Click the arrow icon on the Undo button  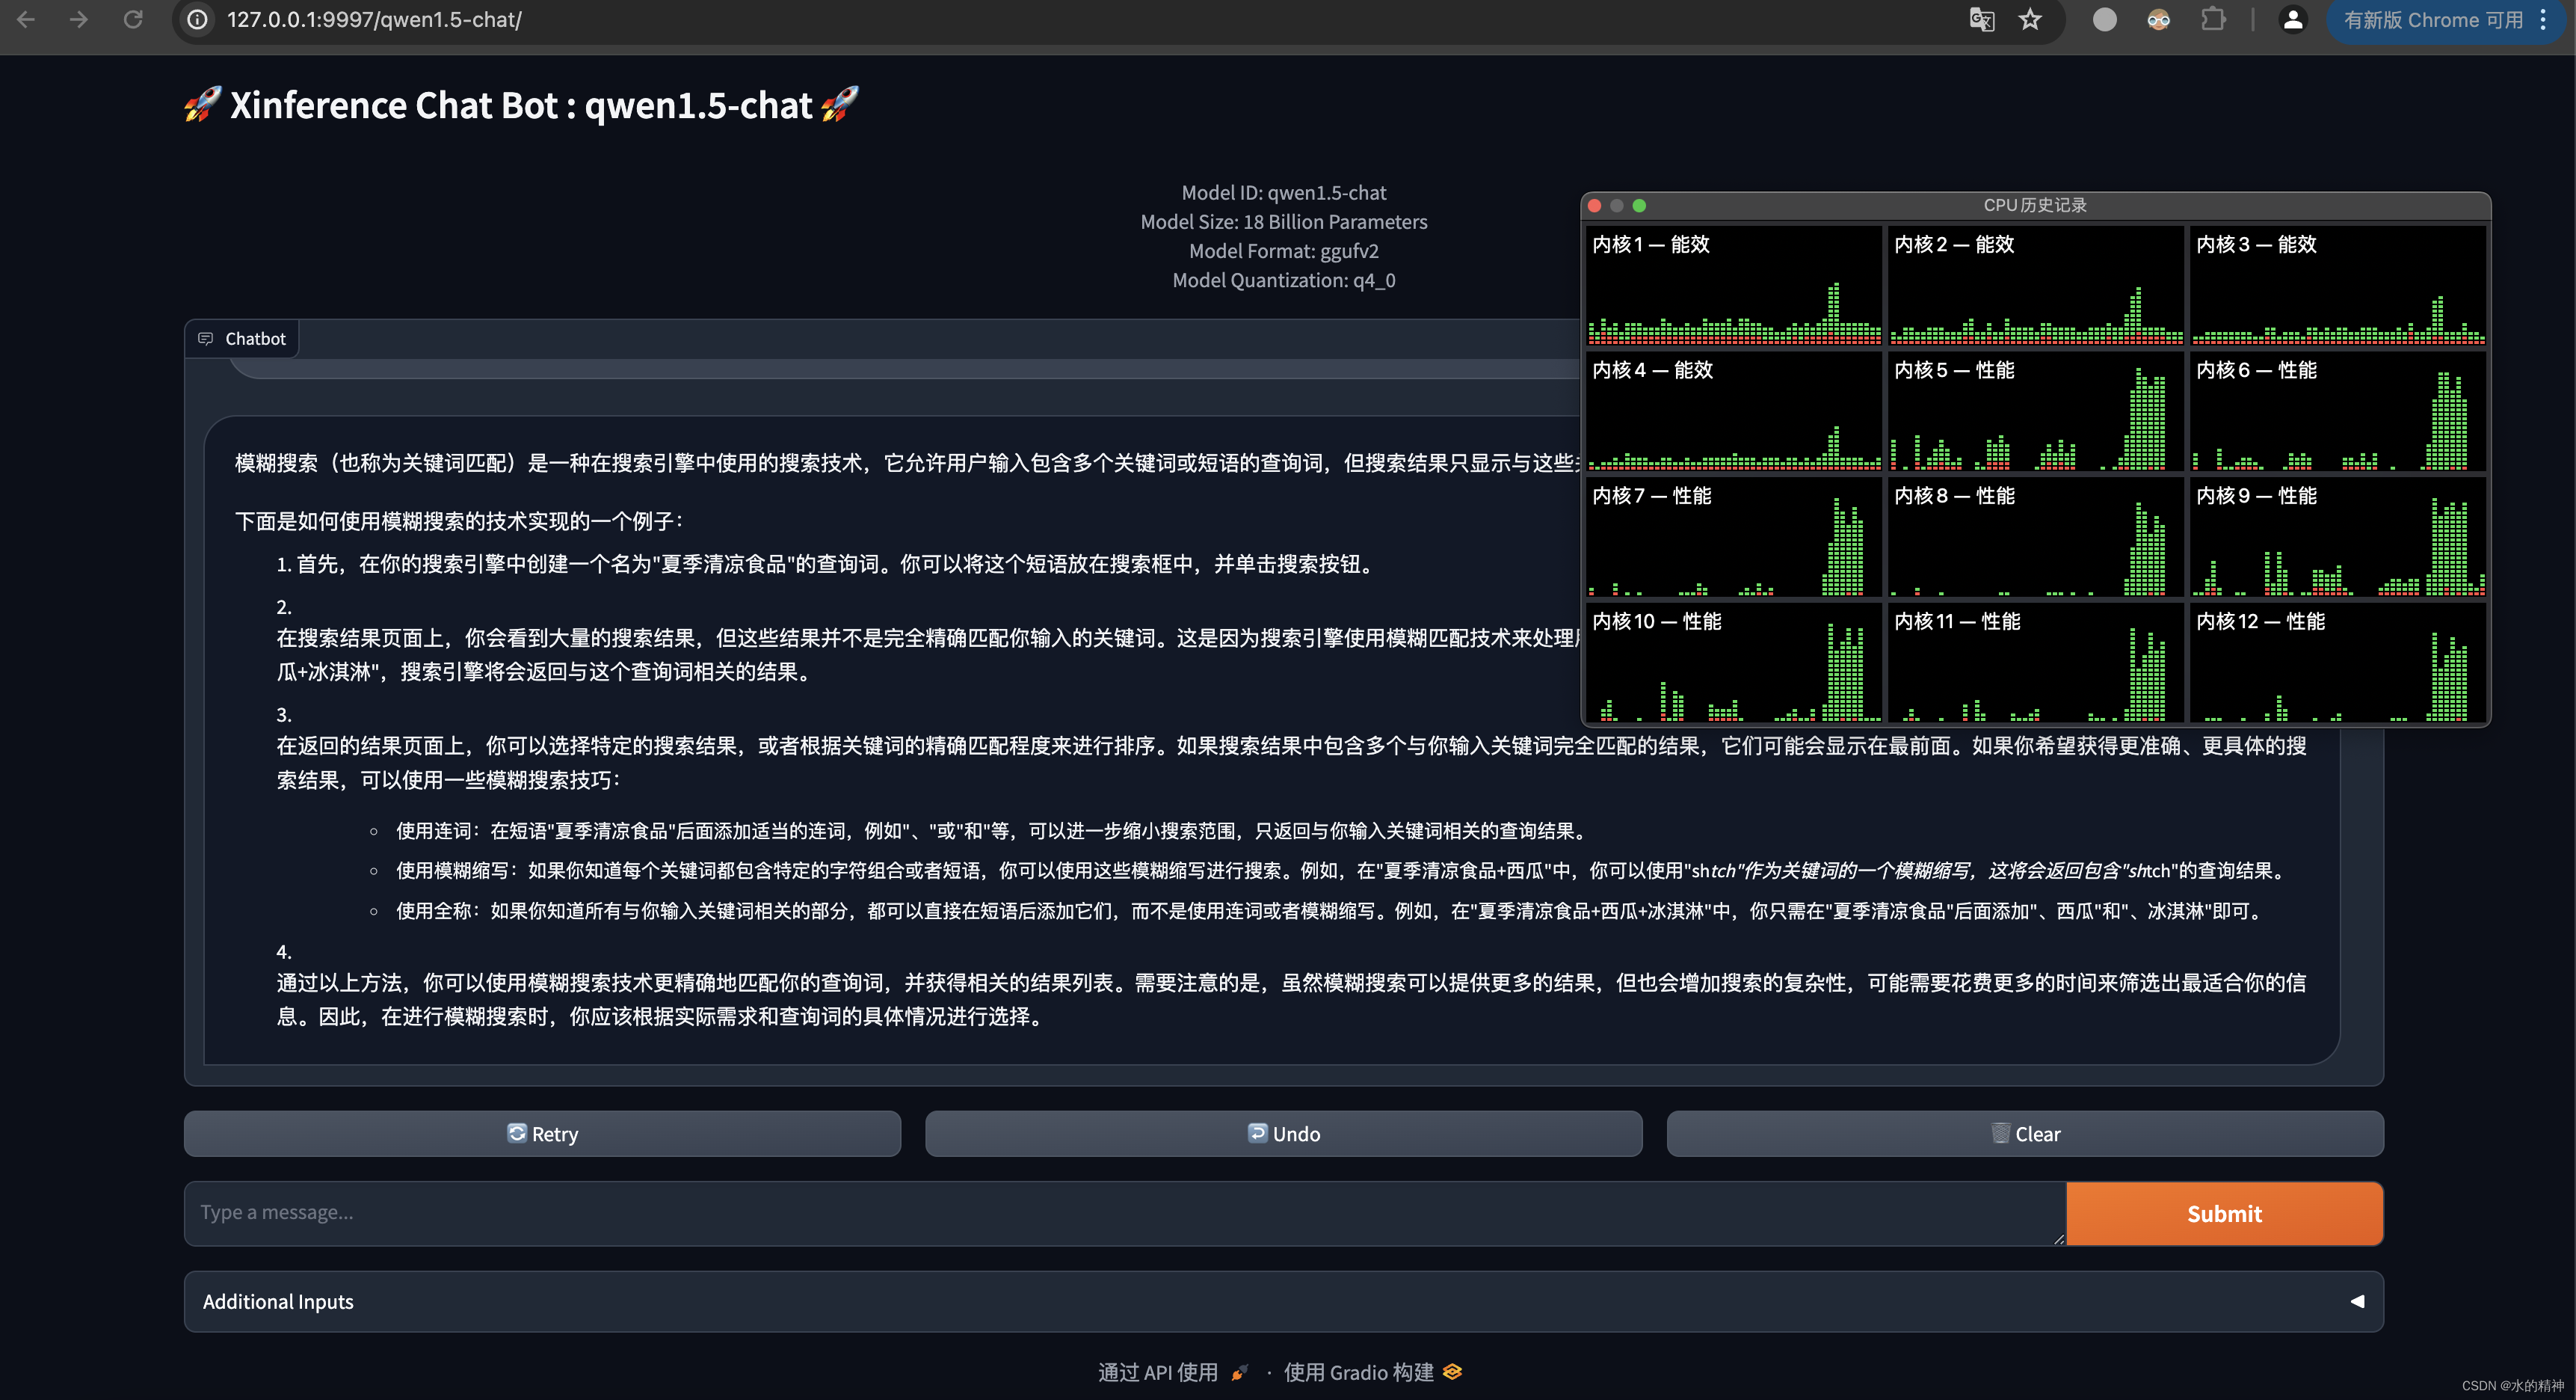pyautogui.click(x=1259, y=1134)
